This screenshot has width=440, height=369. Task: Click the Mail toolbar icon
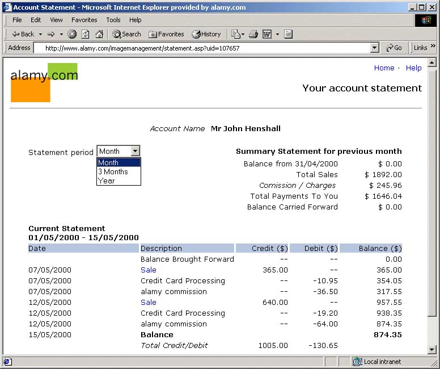click(x=236, y=34)
